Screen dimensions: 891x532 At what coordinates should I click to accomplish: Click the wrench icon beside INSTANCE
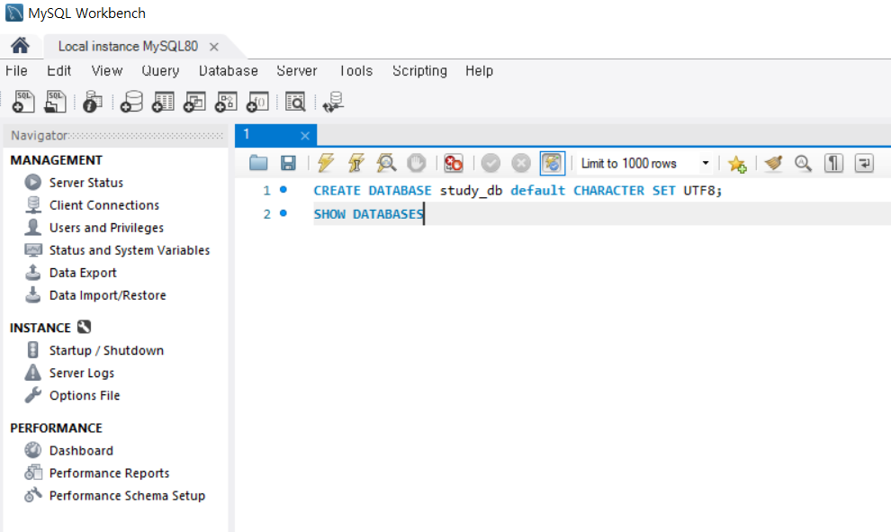pyautogui.click(x=84, y=327)
